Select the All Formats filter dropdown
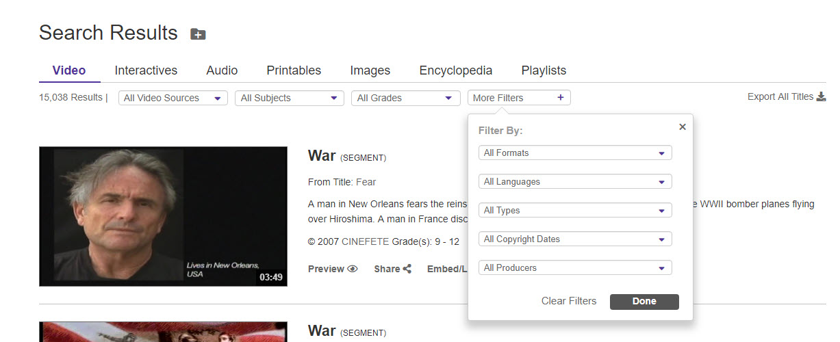This screenshot has width=840, height=342. click(x=575, y=153)
